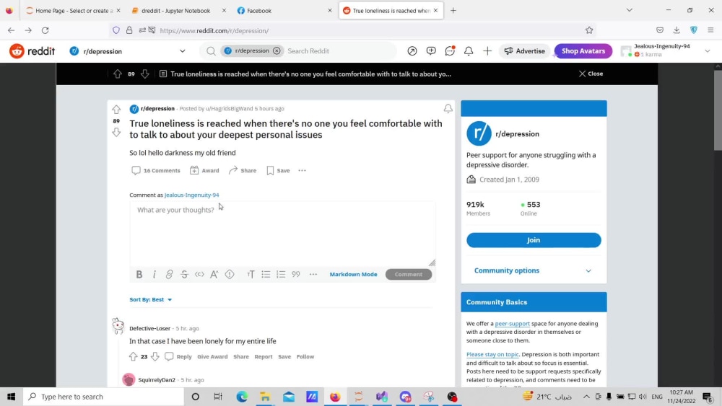Open more formatting options in editor
722x406 pixels.
click(313, 275)
